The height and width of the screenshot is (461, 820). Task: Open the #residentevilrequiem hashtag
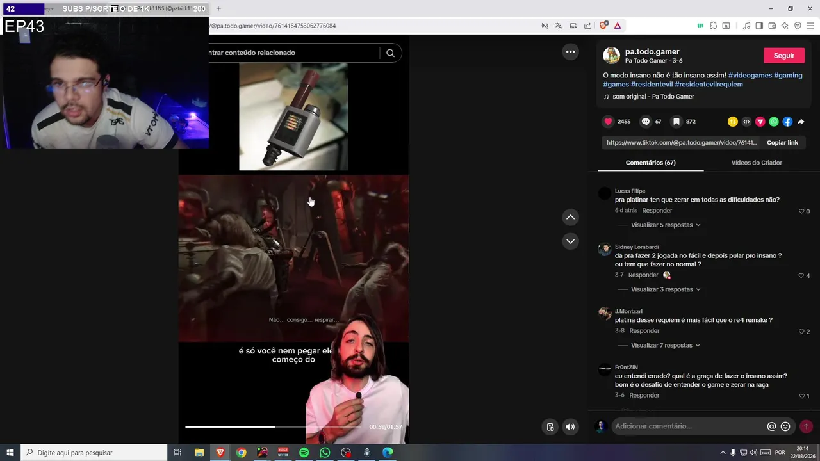[x=709, y=85]
